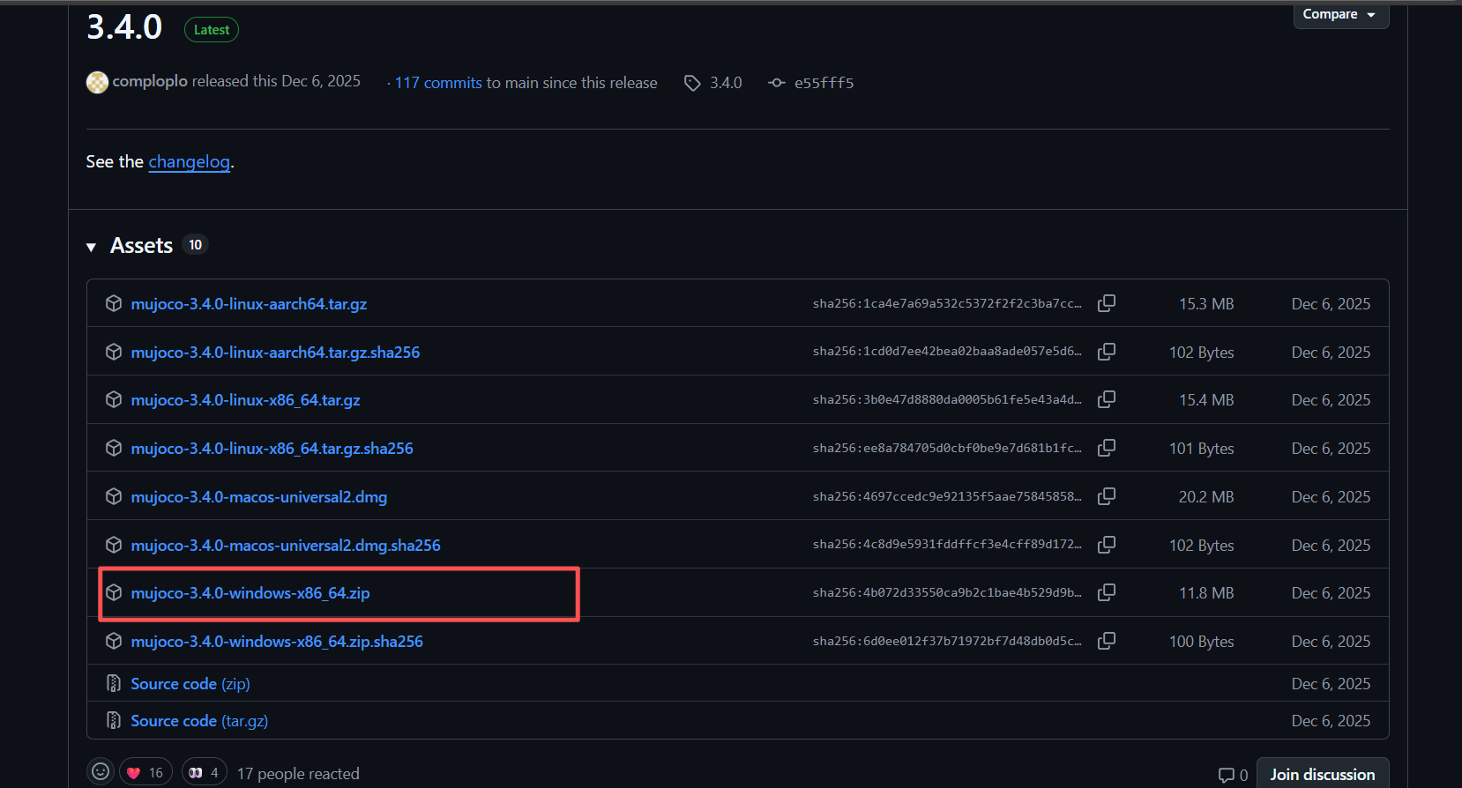1462x788 pixels.
Task: Download Source code (tar.gz)
Action: (199, 721)
